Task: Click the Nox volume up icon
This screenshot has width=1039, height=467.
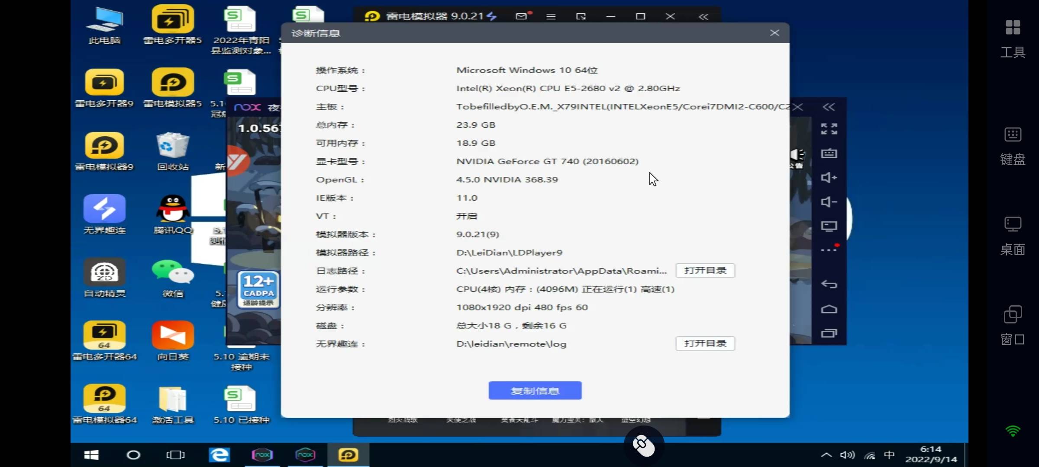Action: (x=829, y=177)
